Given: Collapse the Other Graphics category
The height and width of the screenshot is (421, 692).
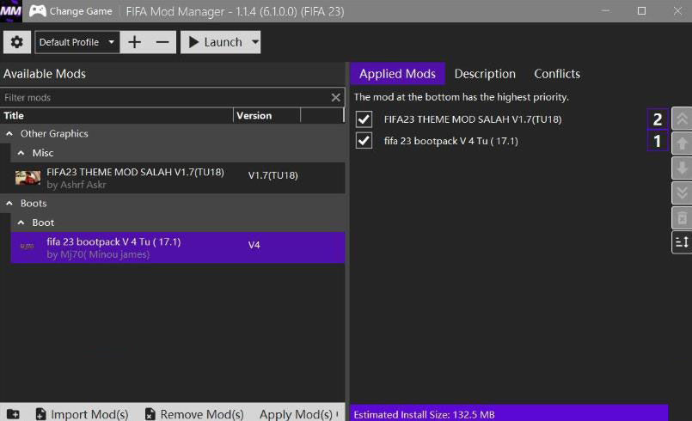Looking at the screenshot, I should (x=9, y=134).
